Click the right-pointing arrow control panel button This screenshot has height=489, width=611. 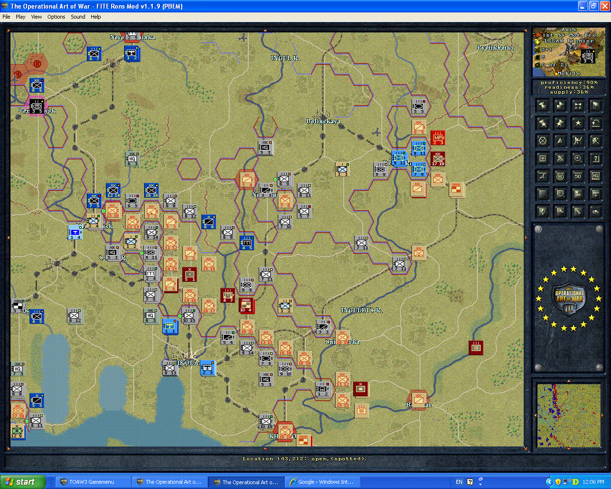[x=560, y=106]
